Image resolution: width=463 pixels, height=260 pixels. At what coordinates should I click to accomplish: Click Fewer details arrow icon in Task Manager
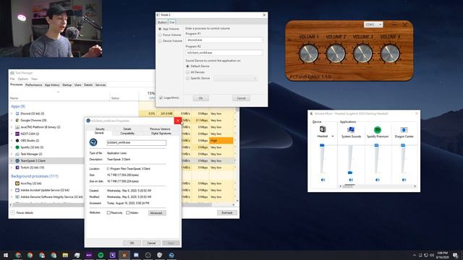coord(13,212)
